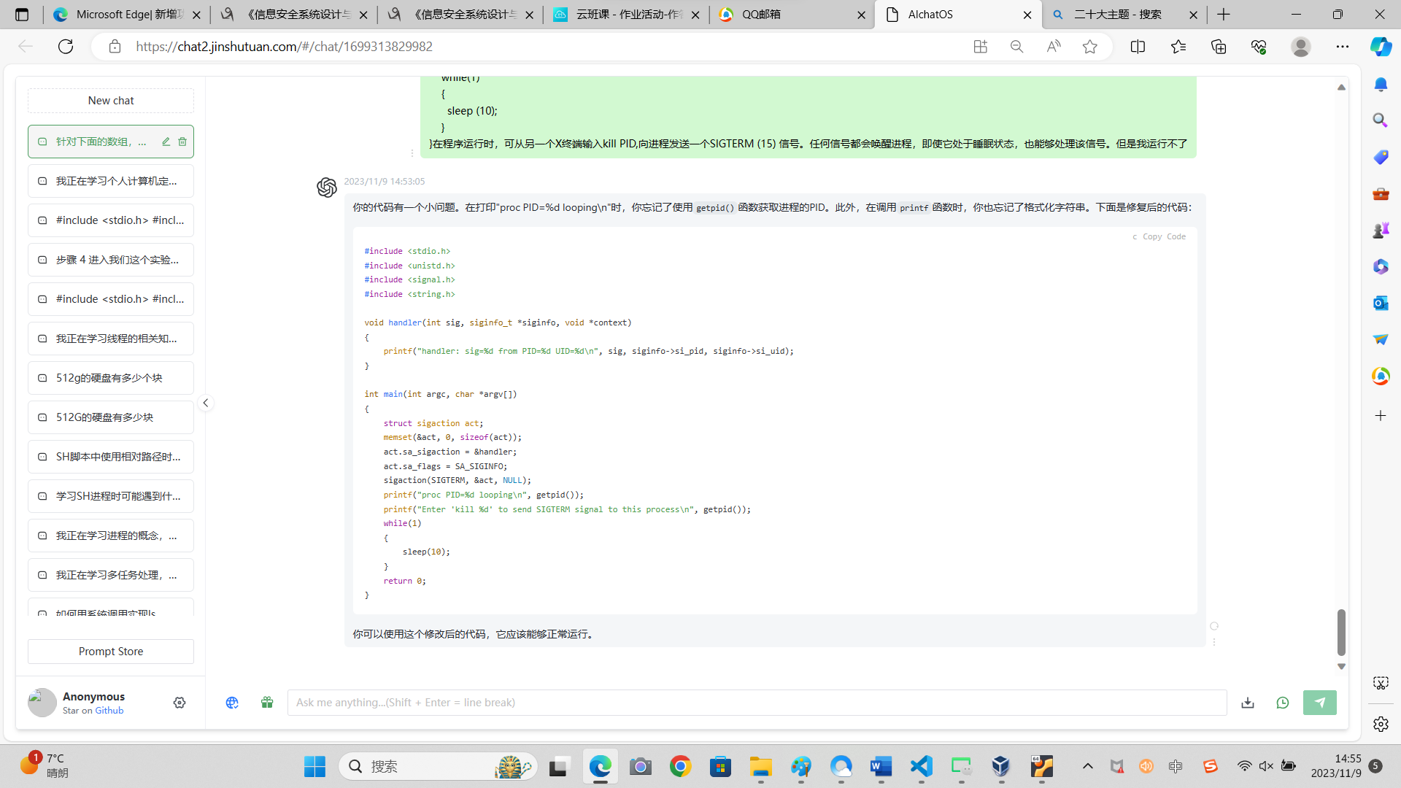1401x788 pixels.
Task: Select the '512g的硬盘有多少个块' chat
Action: click(111, 378)
